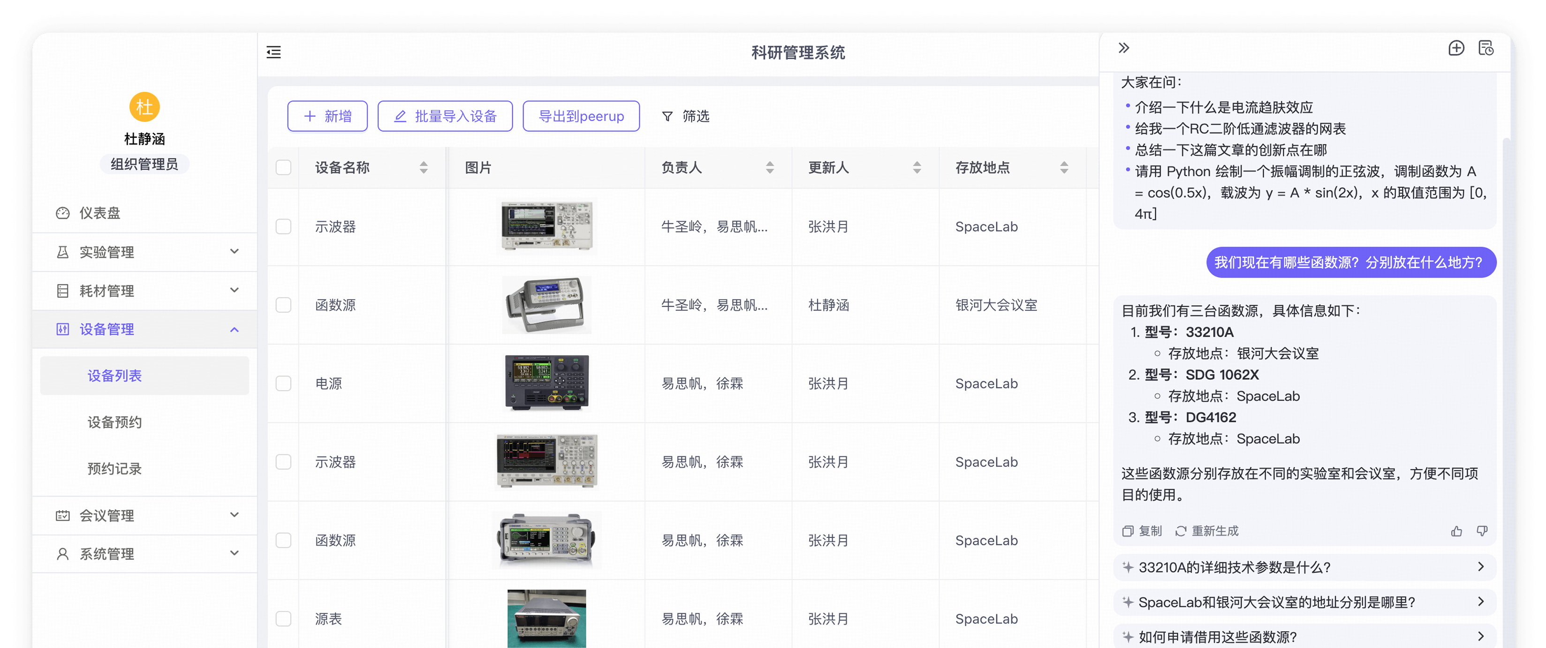This screenshot has height=648, width=1546.
Task: Open the 仪表盘 menu item
Action: pyautogui.click(x=144, y=213)
